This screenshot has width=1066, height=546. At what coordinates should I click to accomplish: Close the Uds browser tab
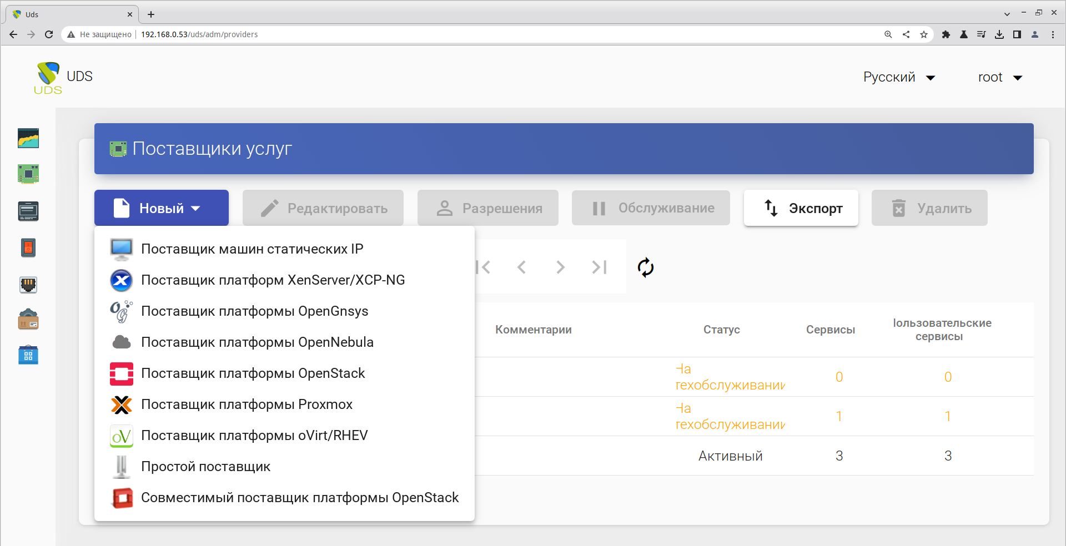coord(130,14)
